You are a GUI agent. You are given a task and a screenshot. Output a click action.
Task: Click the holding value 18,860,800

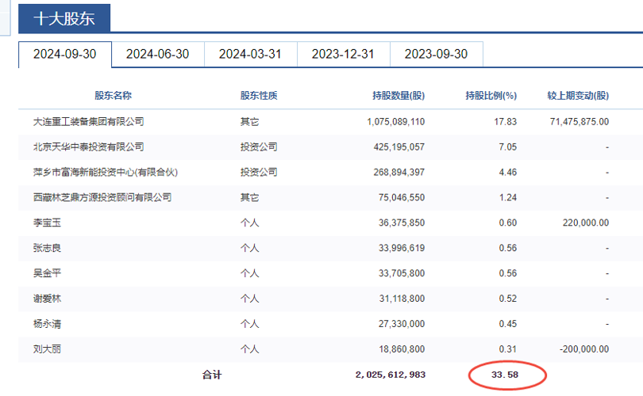point(402,349)
